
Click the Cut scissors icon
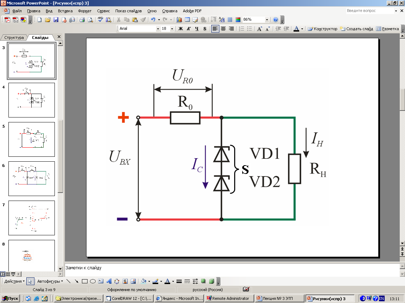118,20
